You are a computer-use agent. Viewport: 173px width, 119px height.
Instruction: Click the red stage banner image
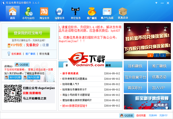147,41
